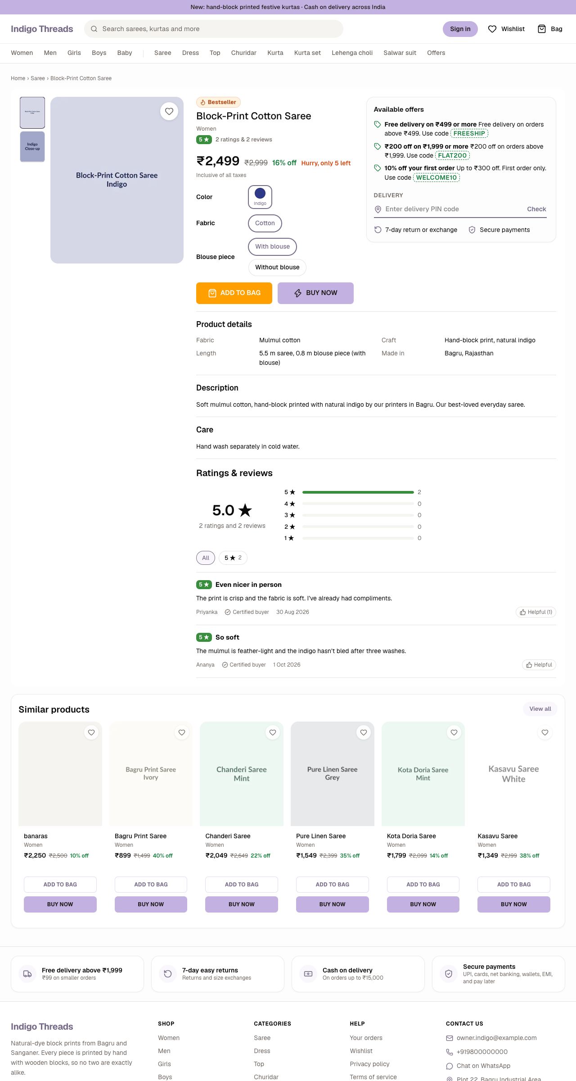Add the saree to bag

coord(234,293)
